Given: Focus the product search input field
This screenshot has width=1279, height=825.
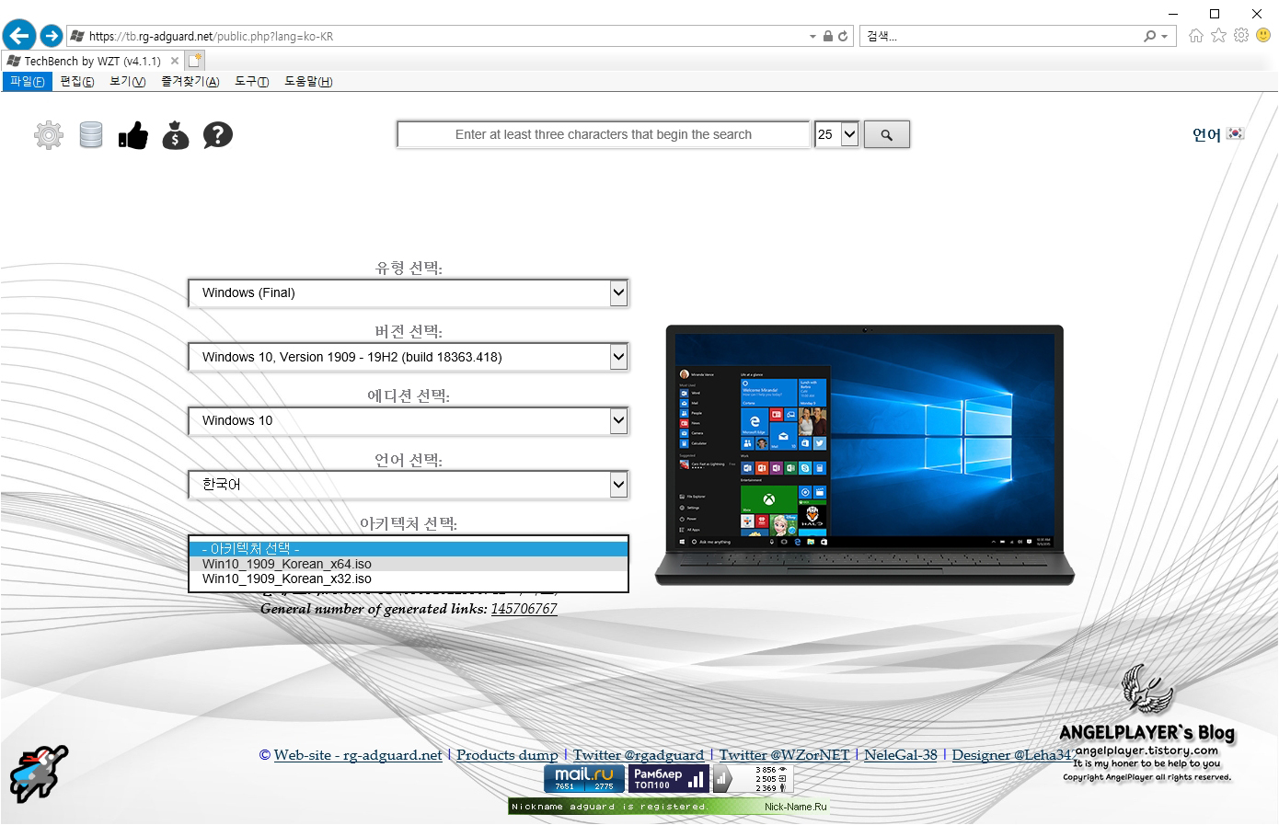Looking at the screenshot, I should (x=604, y=134).
